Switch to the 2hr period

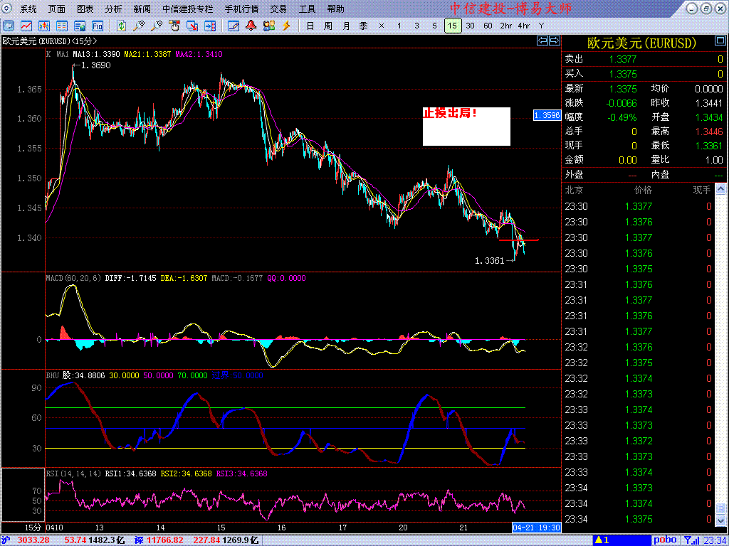(x=506, y=26)
